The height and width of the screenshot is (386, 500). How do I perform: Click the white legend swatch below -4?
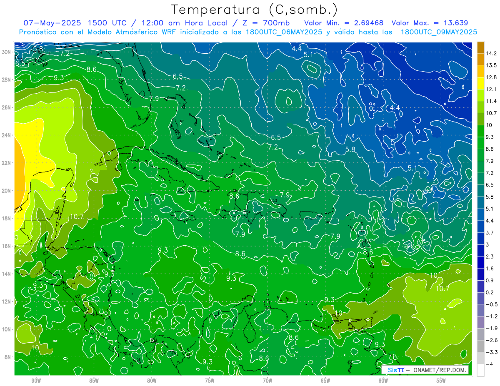pyautogui.click(x=480, y=370)
